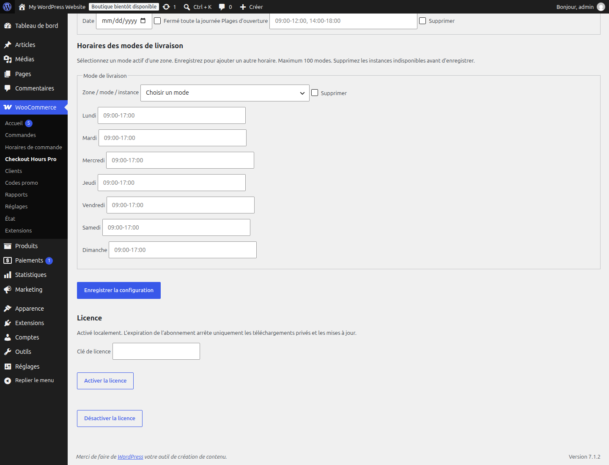Viewport: 609px width, 465px height.
Task: Go to Codes promo submenu item
Action: click(22, 183)
